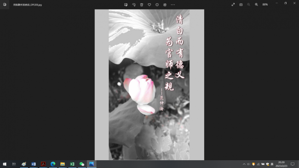Open Adobe Acrobat from the taskbar
The image size is (299, 168).
(43, 164)
